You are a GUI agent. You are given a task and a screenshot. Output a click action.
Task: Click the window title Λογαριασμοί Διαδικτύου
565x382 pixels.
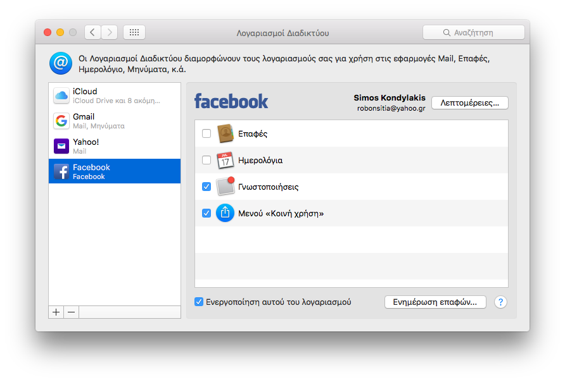click(x=282, y=33)
